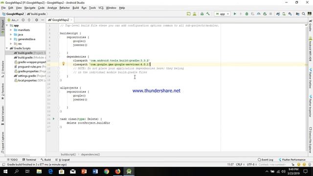Open the SDK Manager icon
Image resolution: width=313 pixels, height=176 pixels.
[290, 14]
